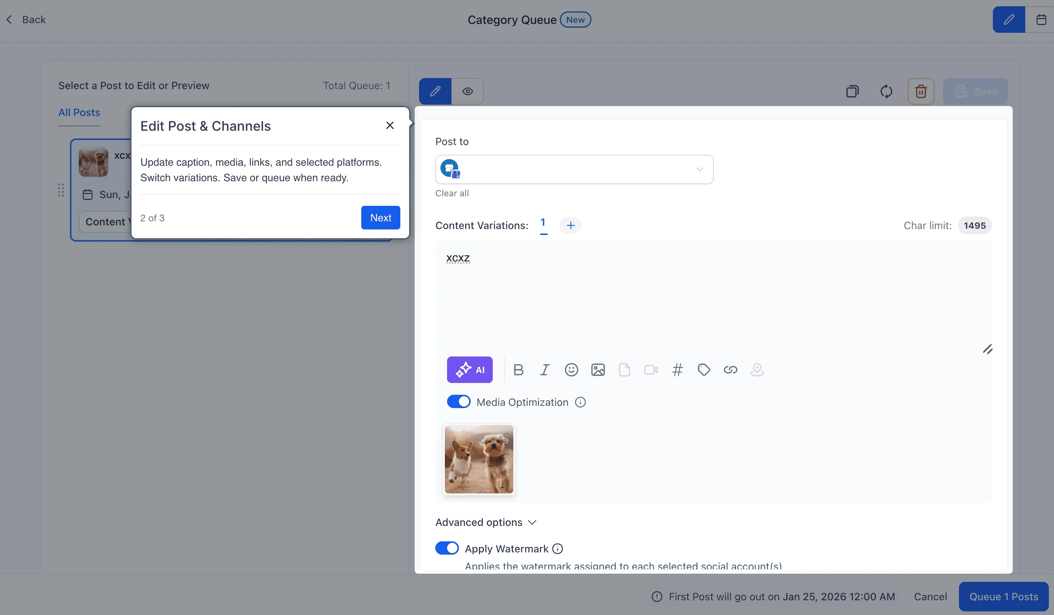Add a new content variation
Image resolution: width=1054 pixels, height=615 pixels.
(570, 225)
